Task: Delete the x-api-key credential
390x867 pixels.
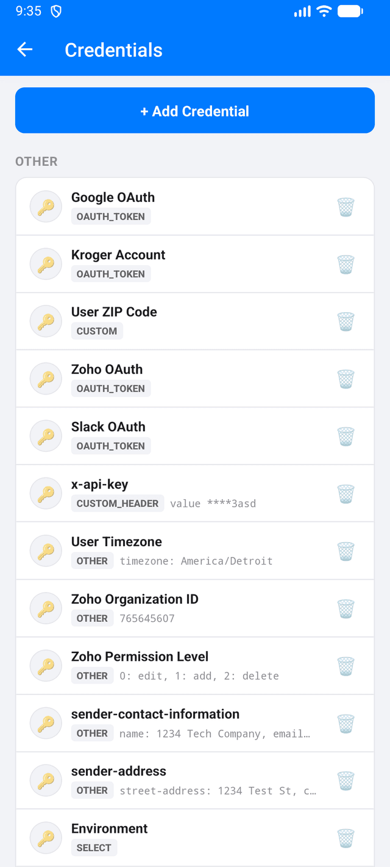Action: [346, 494]
